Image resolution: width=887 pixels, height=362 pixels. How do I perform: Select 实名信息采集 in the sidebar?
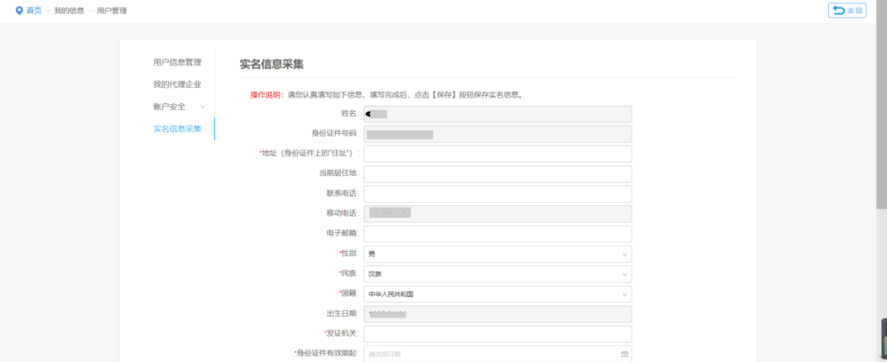pos(177,128)
